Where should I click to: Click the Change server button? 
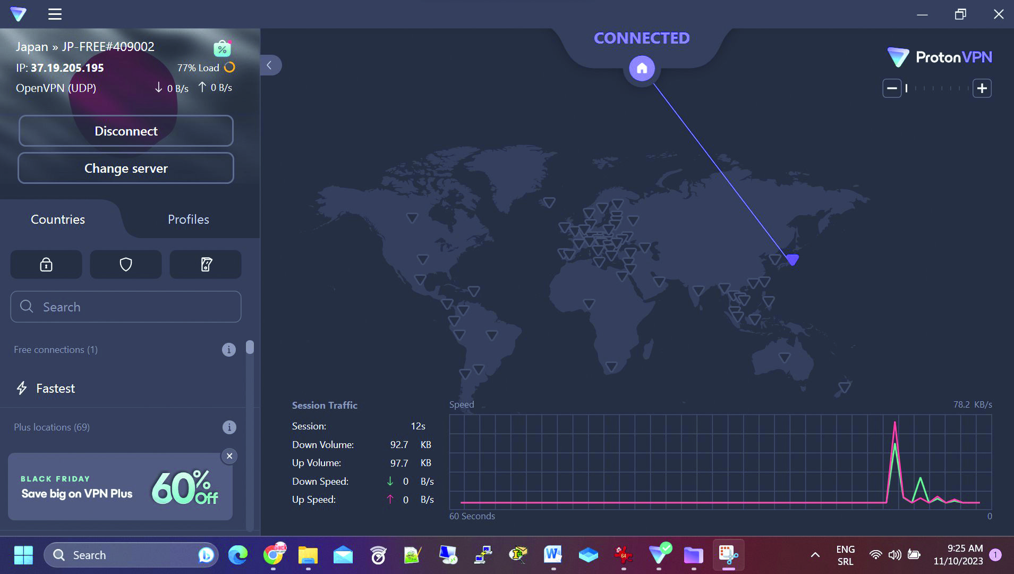[x=126, y=168]
